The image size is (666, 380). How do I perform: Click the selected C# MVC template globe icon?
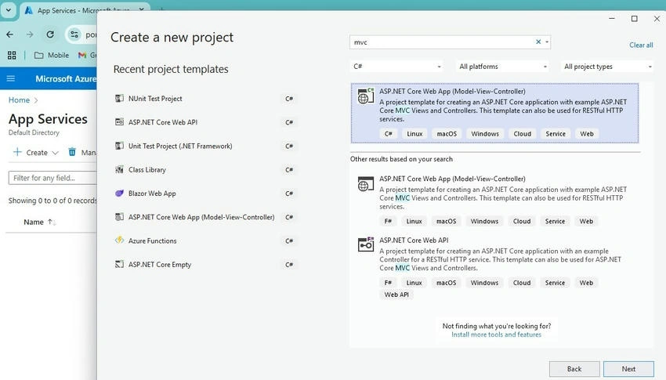click(366, 96)
